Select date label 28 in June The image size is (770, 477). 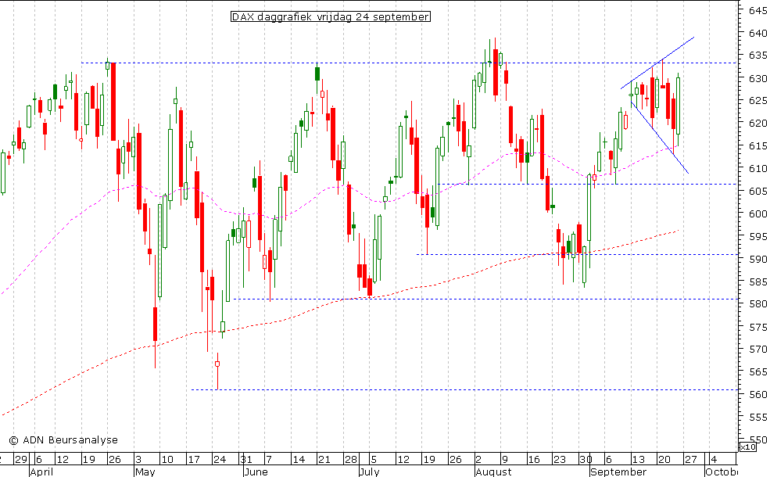351,459
